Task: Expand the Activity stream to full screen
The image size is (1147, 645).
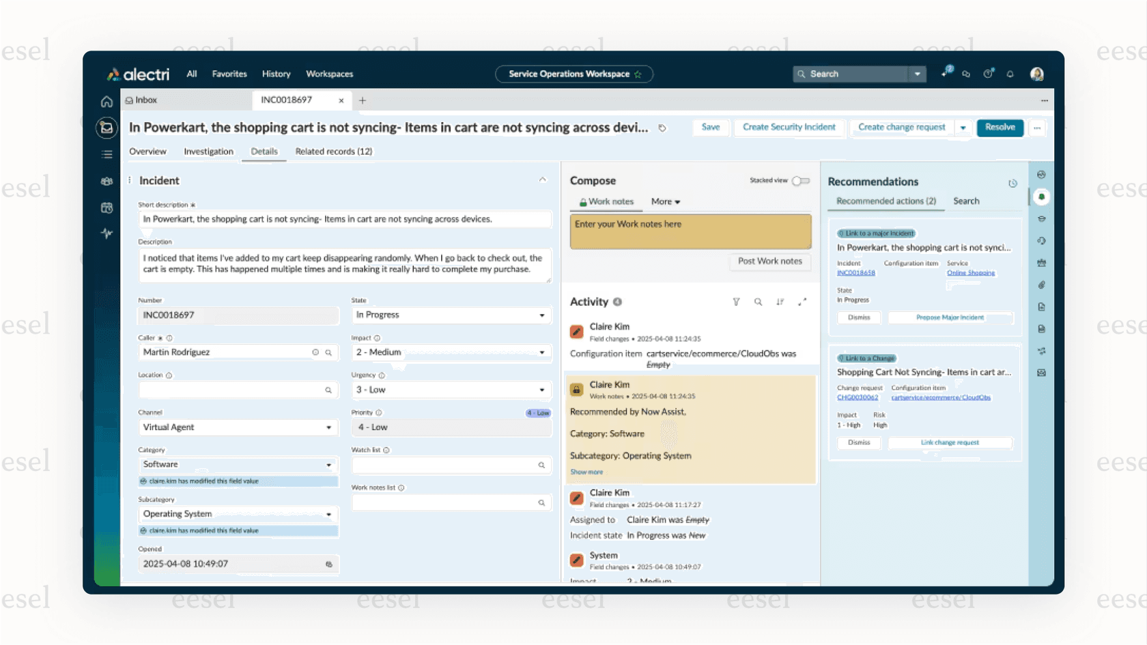Action: [x=802, y=301]
